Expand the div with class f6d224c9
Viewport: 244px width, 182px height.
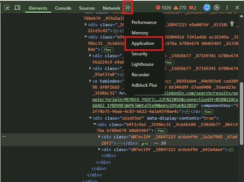[90, 55]
